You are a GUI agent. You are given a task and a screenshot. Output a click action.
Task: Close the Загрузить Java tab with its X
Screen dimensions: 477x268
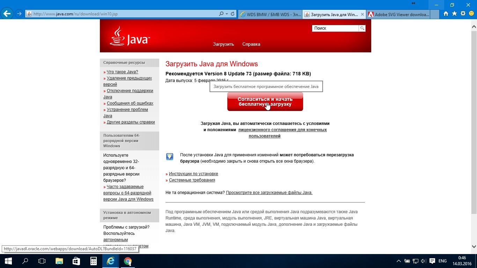click(x=362, y=14)
